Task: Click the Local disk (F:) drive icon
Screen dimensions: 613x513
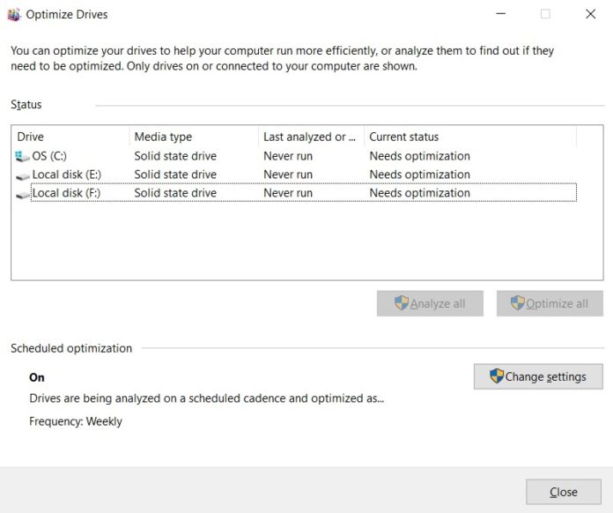Action: pos(23,193)
